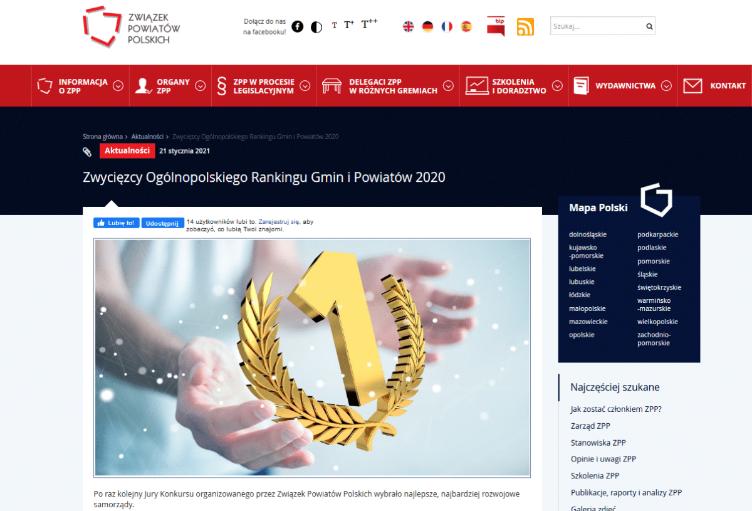Open the BIP public bulletin icon
752x511 pixels.
pyautogui.click(x=496, y=26)
